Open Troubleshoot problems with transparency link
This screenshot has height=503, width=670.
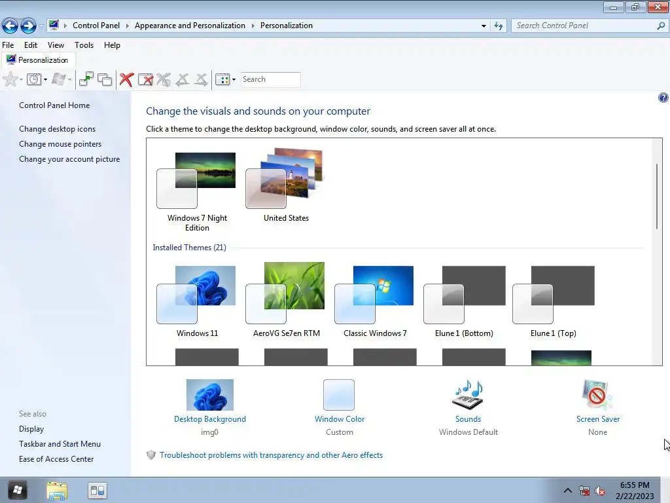pos(271,455)
